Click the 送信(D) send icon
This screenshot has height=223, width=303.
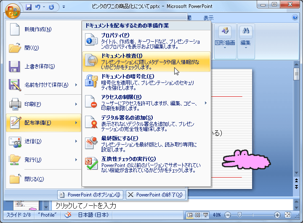click(x=15, y=142)
